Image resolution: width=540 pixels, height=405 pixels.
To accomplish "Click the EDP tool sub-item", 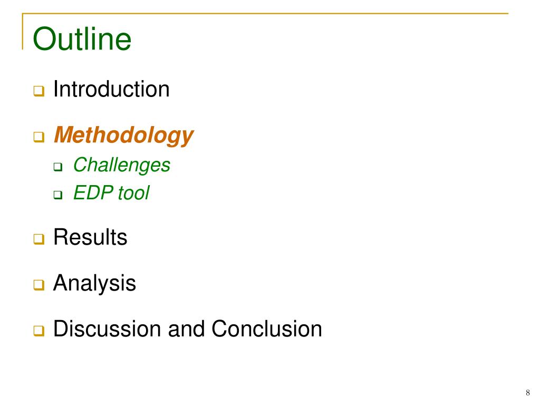I will pos(112,192).
